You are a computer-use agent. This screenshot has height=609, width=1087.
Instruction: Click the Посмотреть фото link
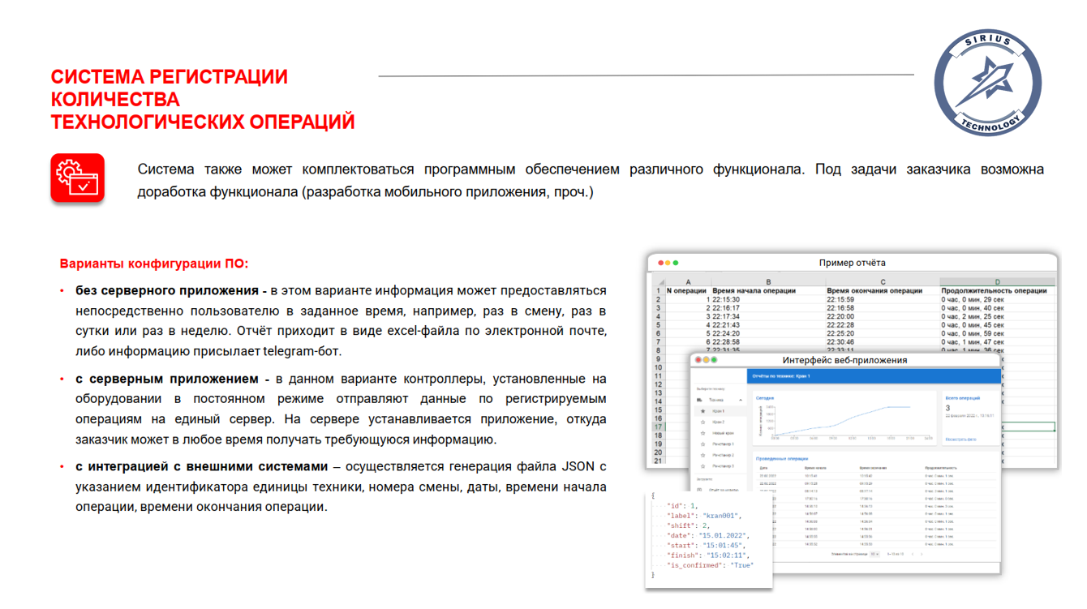coord(960,440)
